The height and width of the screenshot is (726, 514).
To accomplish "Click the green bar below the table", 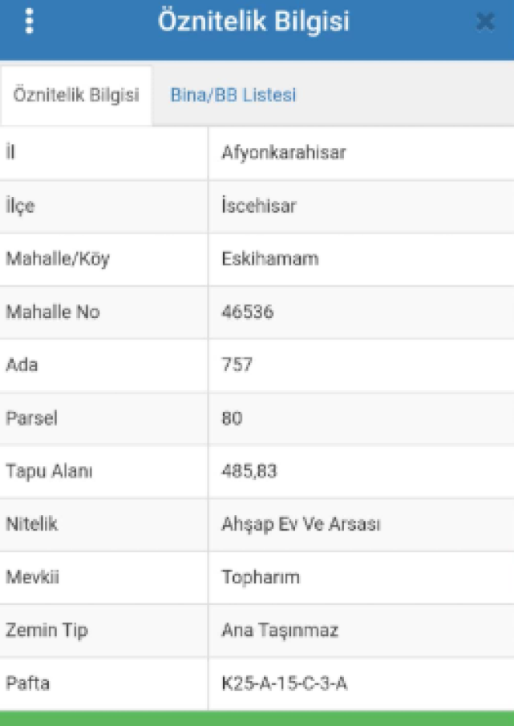I will [x=257, y=718].
